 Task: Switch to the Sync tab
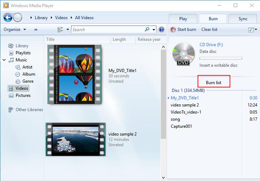243,19
